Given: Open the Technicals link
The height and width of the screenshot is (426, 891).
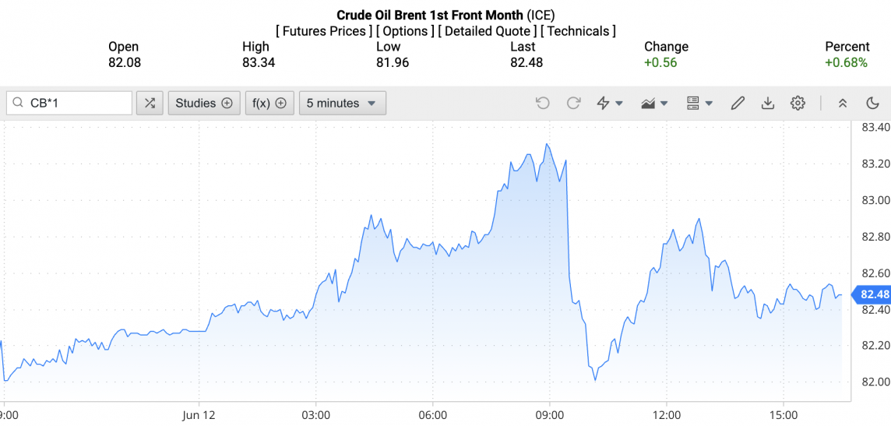Looking at the screenshot, I should click(x=578, y=31).
